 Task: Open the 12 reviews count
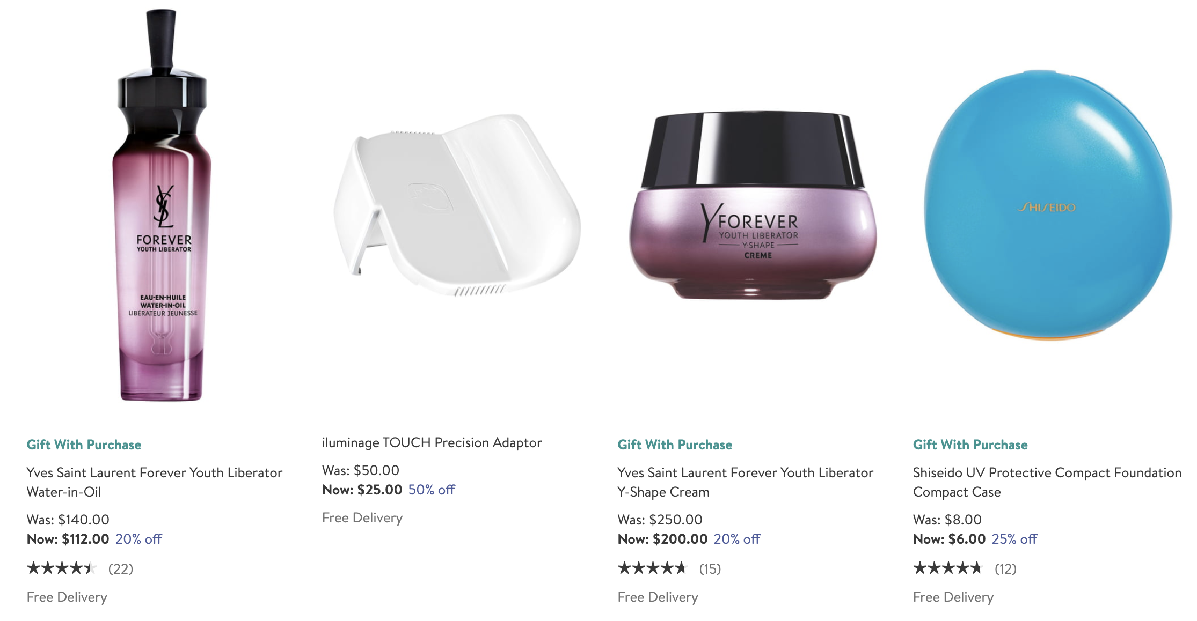(x=1006, y=569)
